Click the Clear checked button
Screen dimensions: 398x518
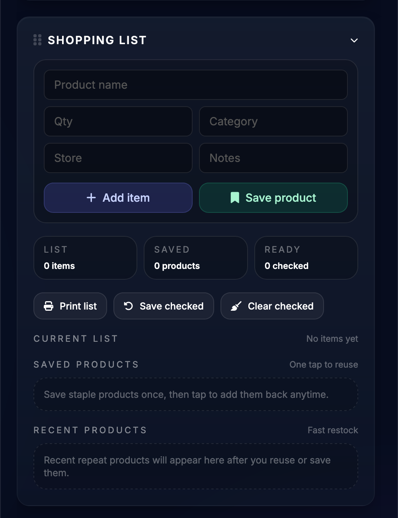tap(272, 306)
